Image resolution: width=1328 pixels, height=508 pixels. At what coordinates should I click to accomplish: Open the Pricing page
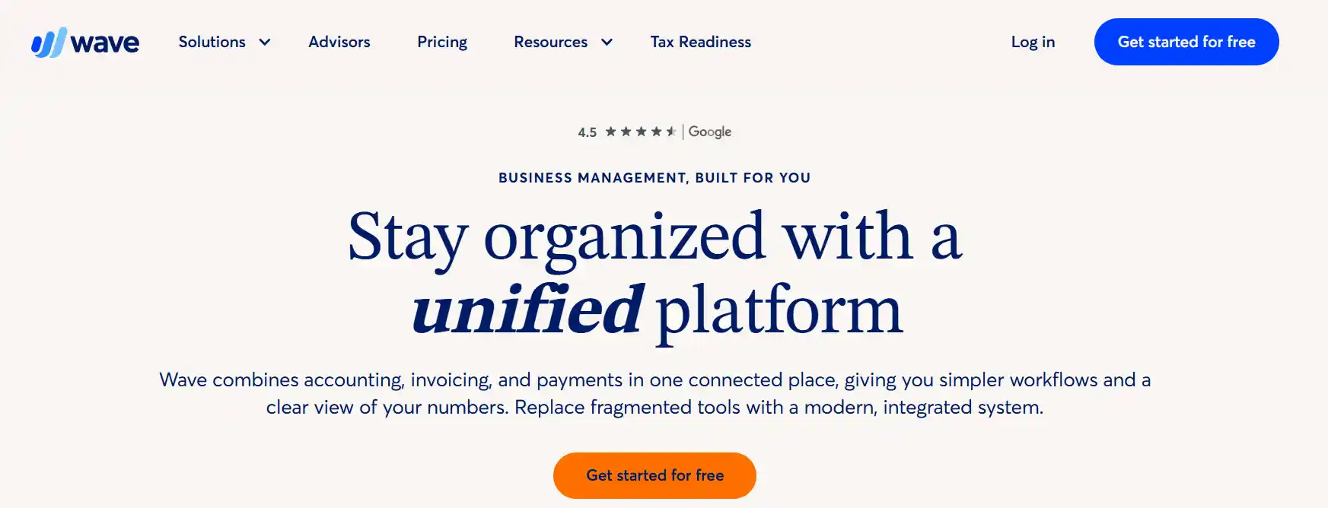[441, 42]
